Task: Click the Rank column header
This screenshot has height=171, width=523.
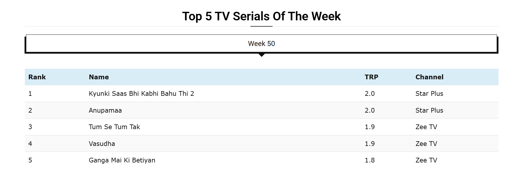Action: click(37, 77)
